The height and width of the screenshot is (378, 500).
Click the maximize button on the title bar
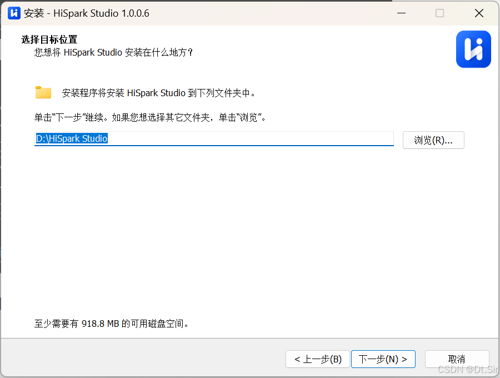[440, 13]
